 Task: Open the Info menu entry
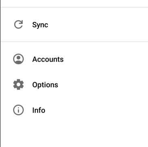[x=74, y=110]
